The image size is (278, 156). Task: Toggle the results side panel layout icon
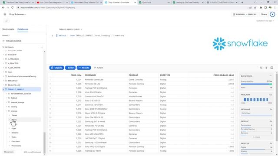272,68
